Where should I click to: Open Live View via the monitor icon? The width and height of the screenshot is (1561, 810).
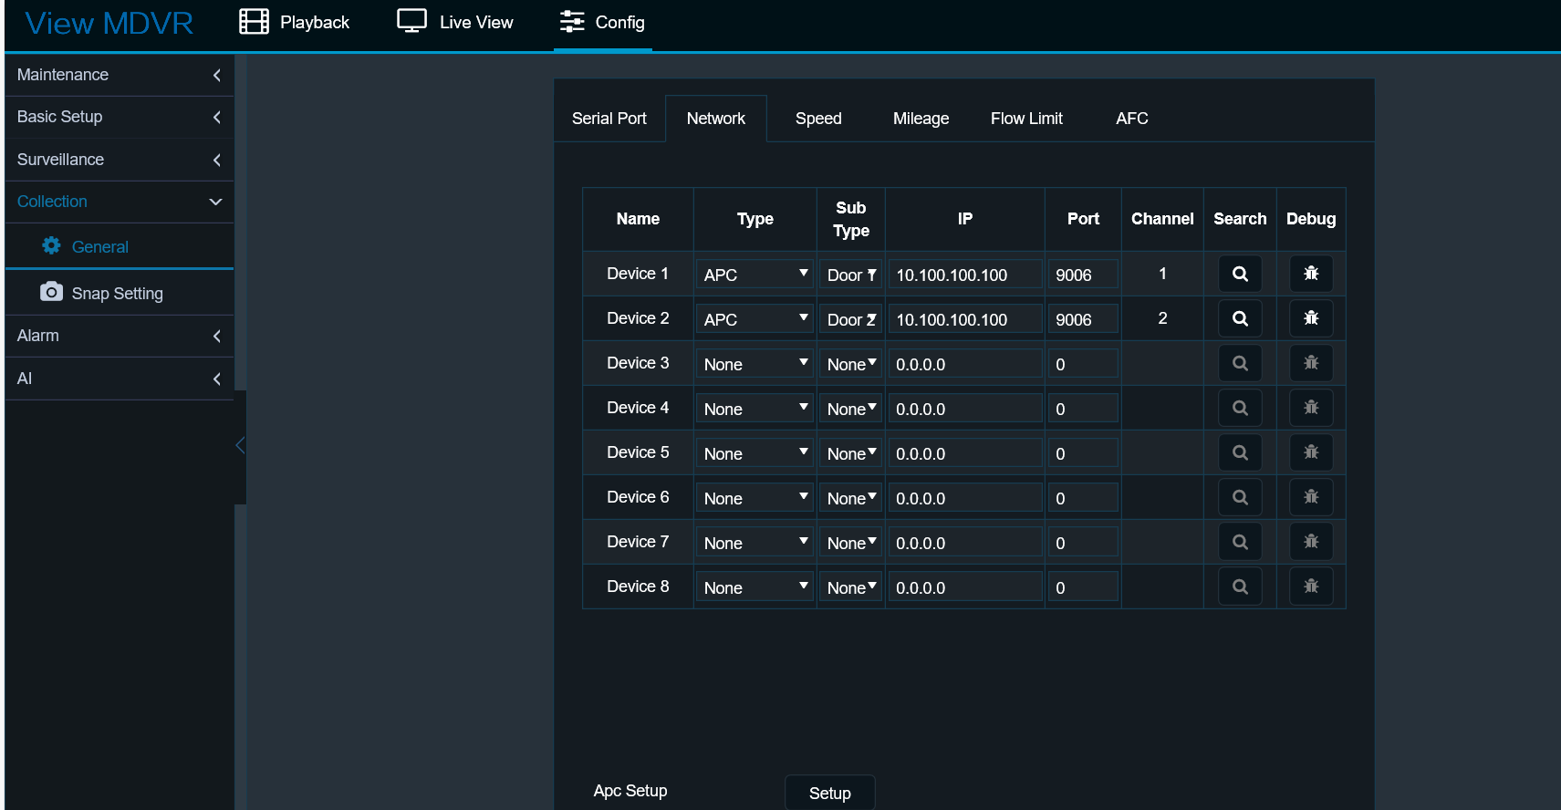point(411,22)
